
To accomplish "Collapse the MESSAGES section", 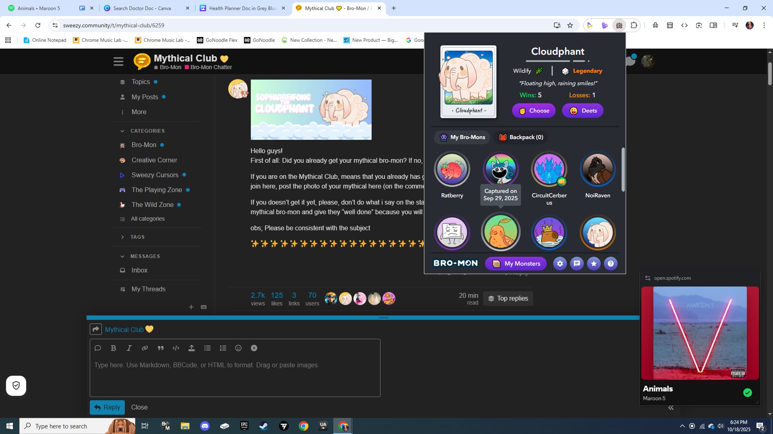I will click(122, 256).
